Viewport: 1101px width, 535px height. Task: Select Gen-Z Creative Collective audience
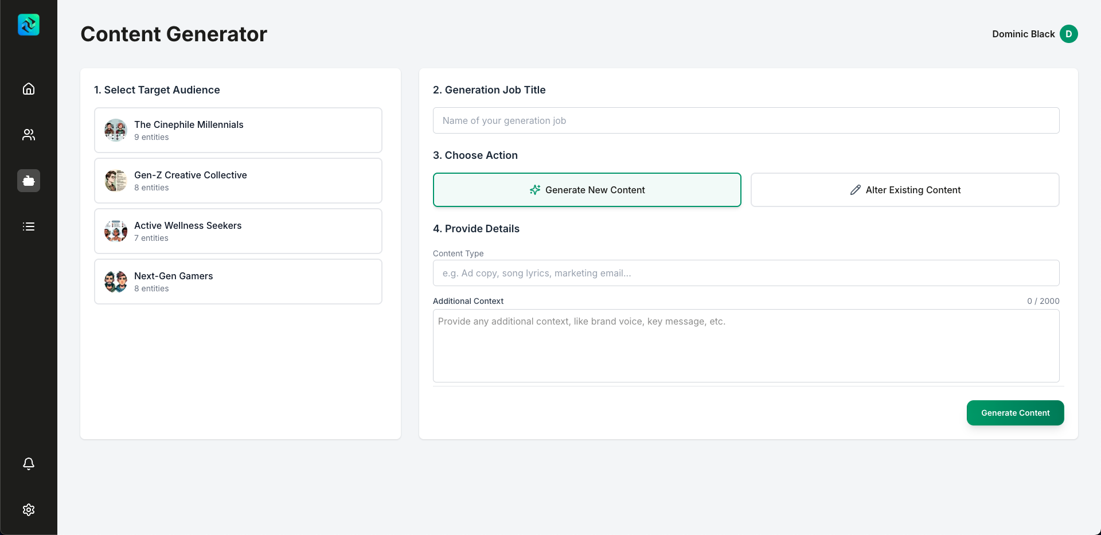pyautogui.click(x=238, y=181)
